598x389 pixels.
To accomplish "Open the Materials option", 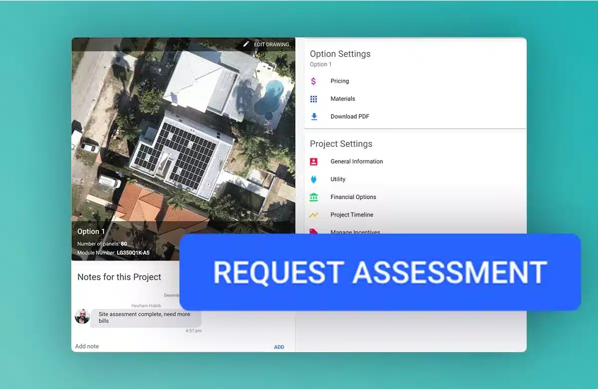I will tap(342, 99).
